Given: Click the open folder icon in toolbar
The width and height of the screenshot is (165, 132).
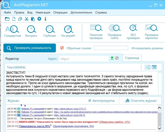Looking at the screenshot, I should [x=7, y=19].
